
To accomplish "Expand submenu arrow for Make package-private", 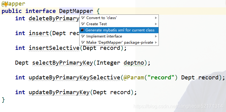I will tap(156, 42).
